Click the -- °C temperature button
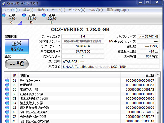The image size is (164, 123). point(17,64)
